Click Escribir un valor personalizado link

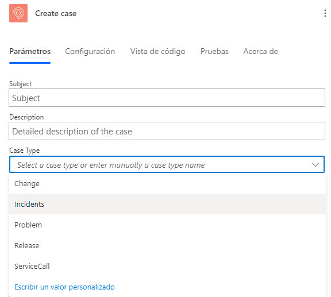[x=64, y=287]
